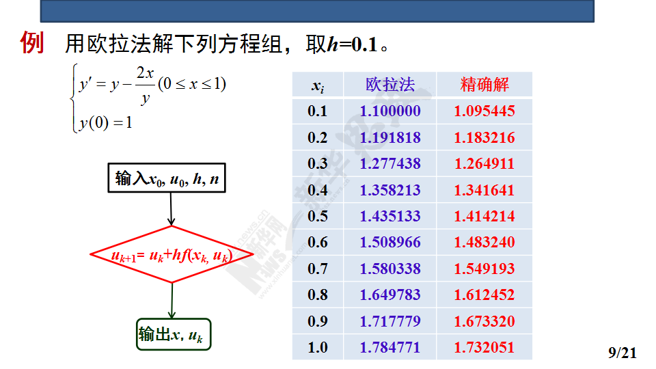Select exact solution value 1.095445
The height and width of the screenshot is (369, 656).
point(484,111)
